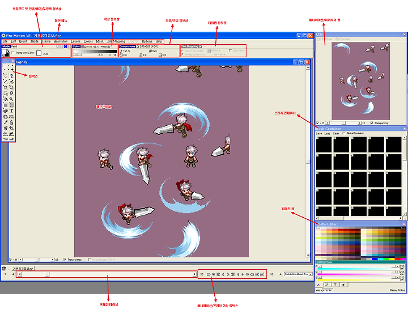Screen dimensions: 408x314
Task: Pick the largest round brush tip
Action: pos(12,70)
